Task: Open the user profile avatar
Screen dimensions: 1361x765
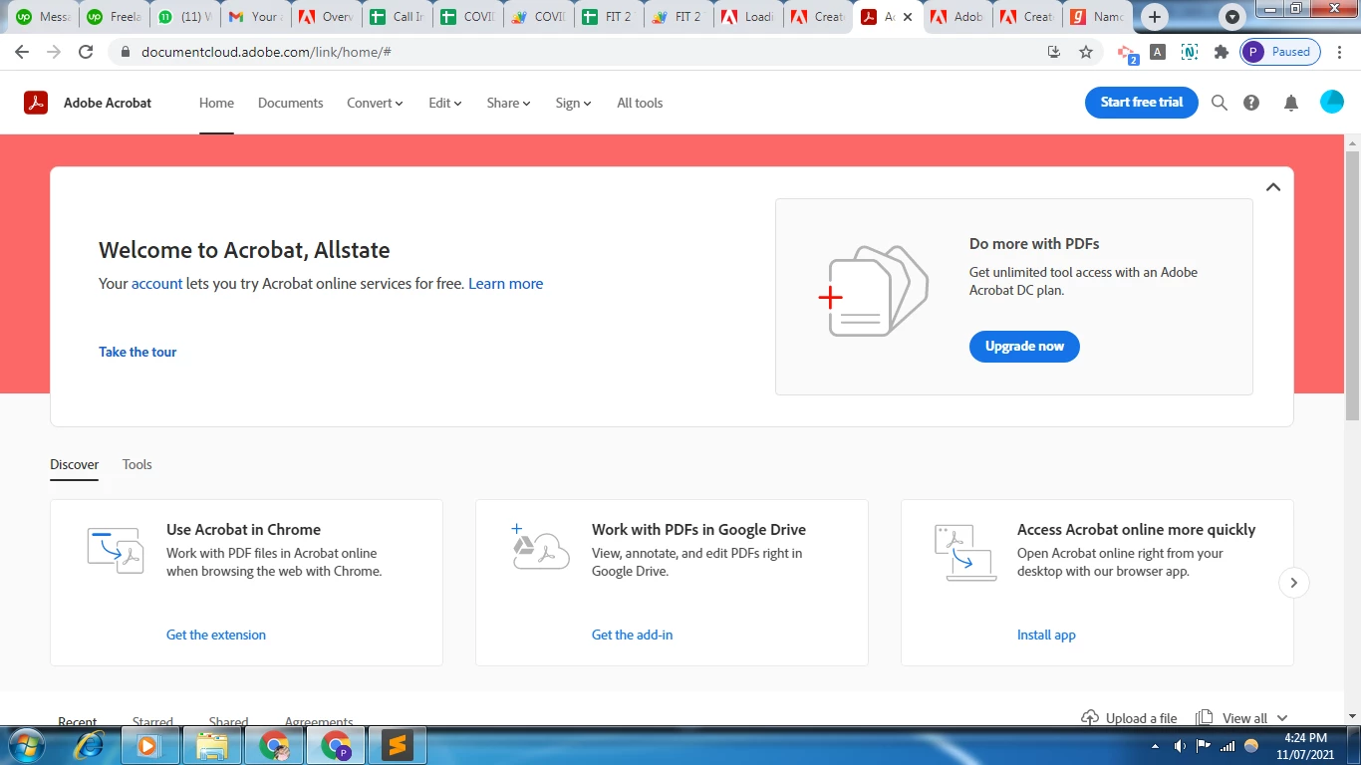Action: [x=1332, y=102]
